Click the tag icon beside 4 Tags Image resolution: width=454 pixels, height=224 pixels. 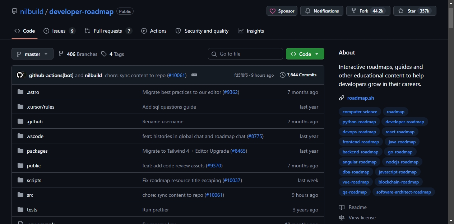pyautogui.click(x=104, y=54)
